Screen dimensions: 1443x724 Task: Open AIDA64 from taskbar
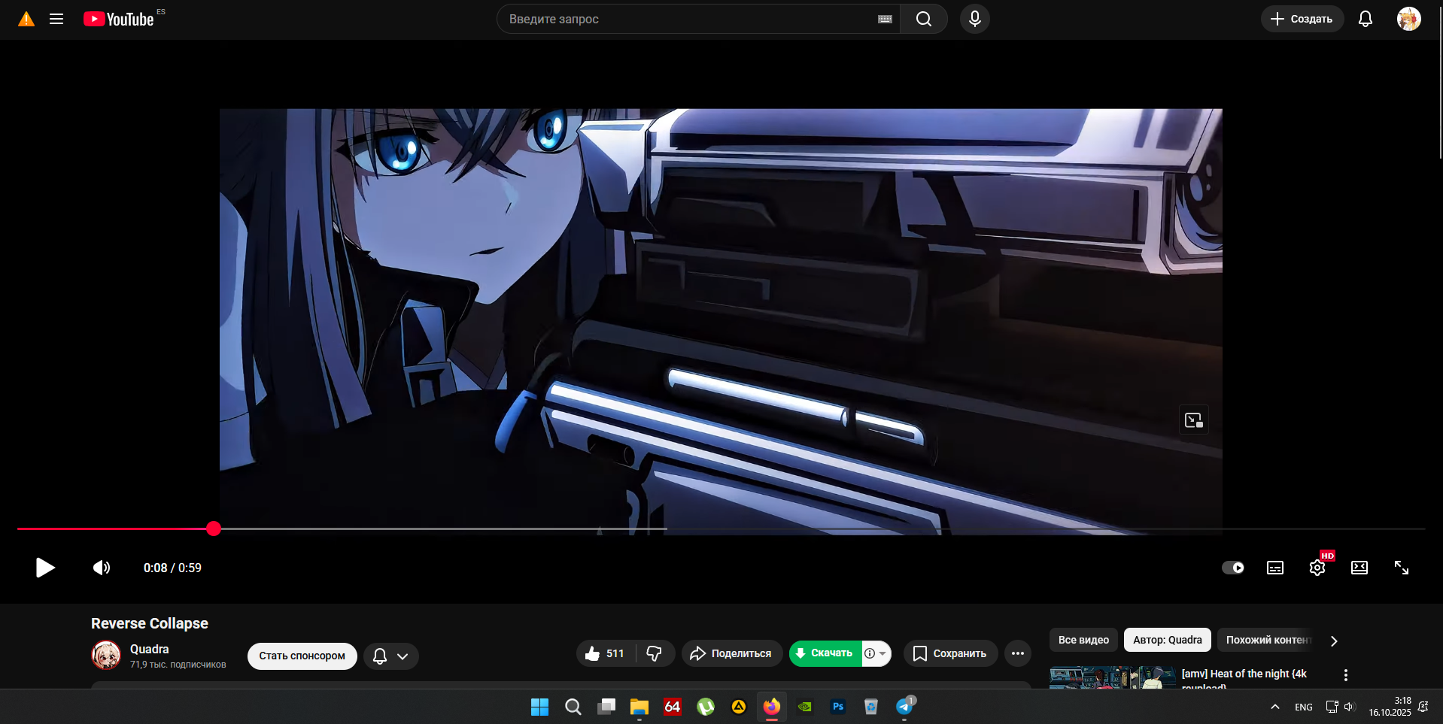(673, 707)
